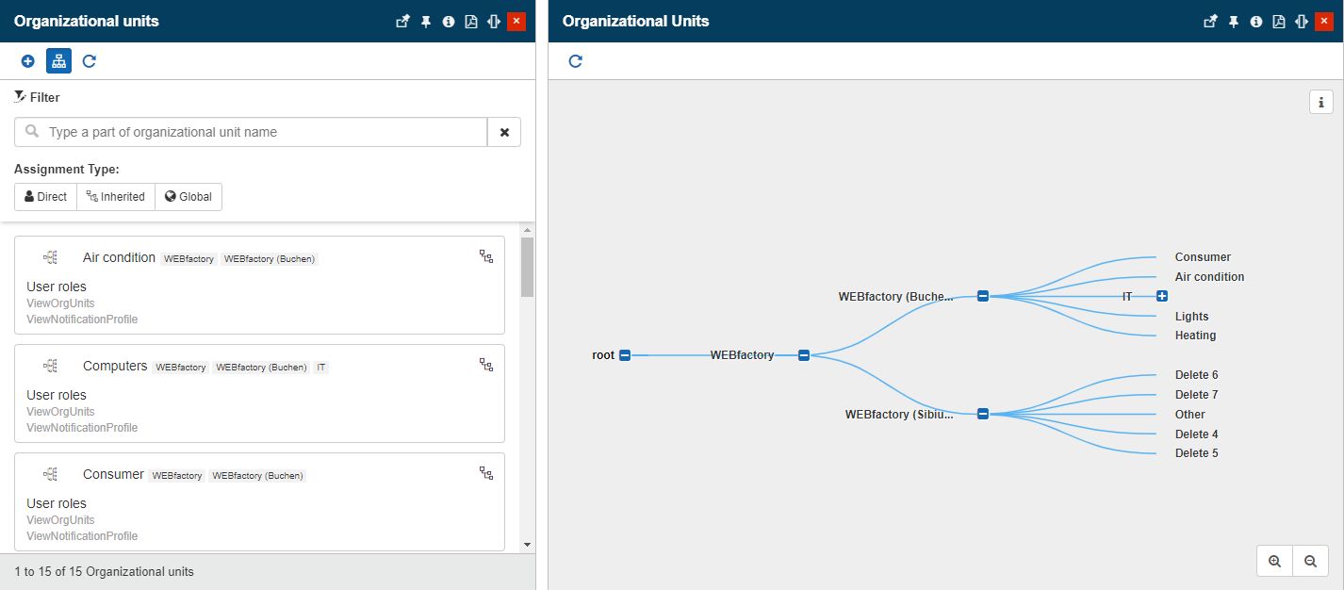The image size is (1344, 590).
Task: Expand the IT tree node
Action: pos(1162,296)
